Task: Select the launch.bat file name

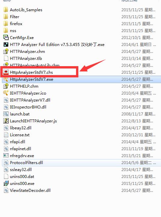Action: pyautogui.click(x=20, y=114)
